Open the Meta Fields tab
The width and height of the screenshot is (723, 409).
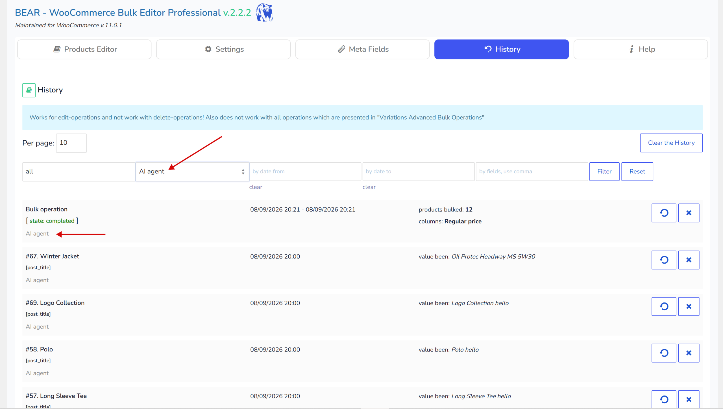click(362, 49)
